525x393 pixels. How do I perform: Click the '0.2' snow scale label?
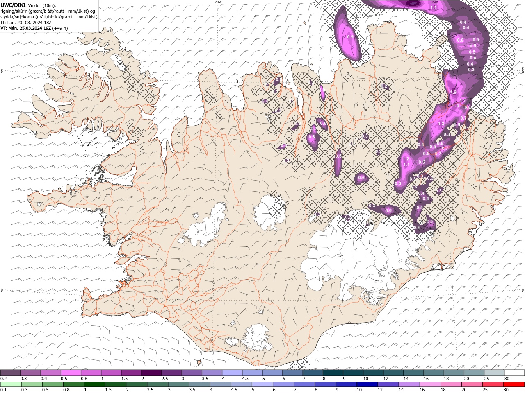(3, 379)
